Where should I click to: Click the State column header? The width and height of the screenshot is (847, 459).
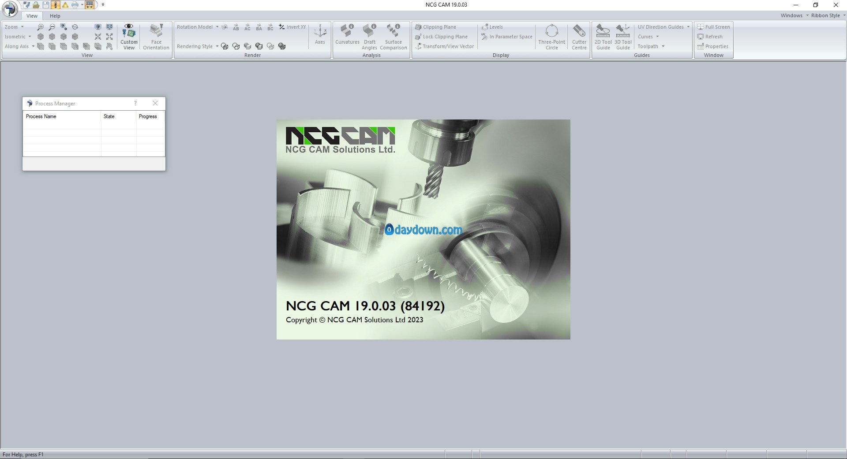point(119,116)
